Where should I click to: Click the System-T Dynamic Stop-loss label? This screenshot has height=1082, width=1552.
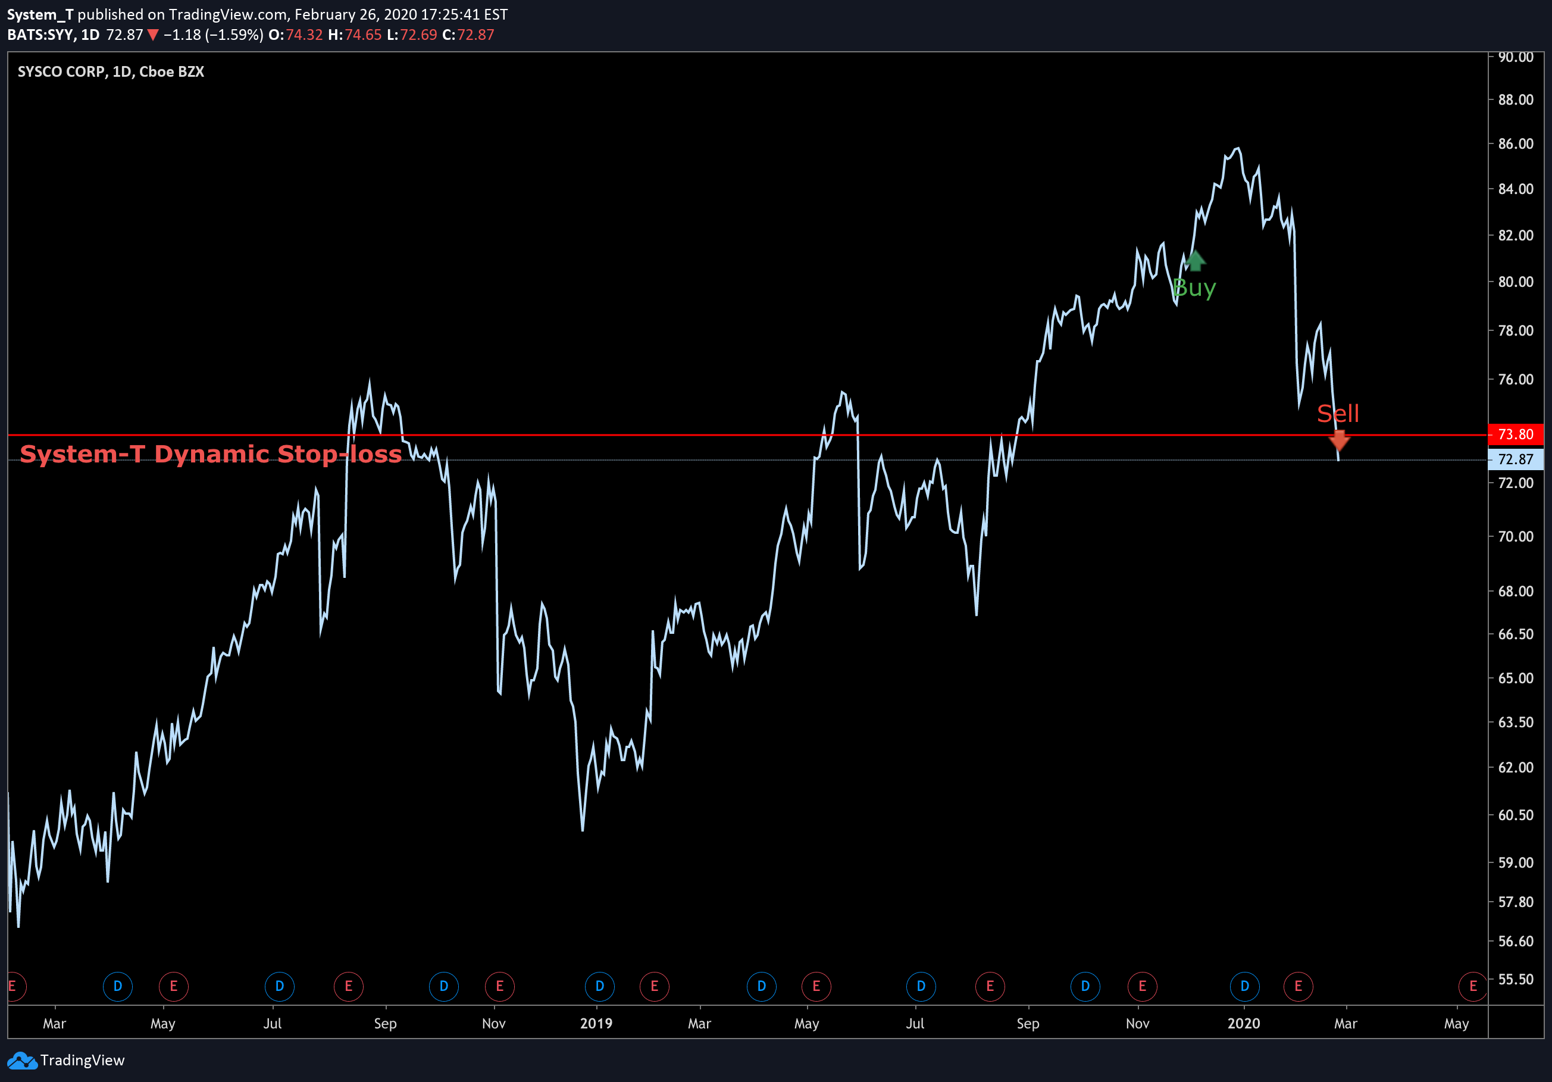pyautogui.click(x=211, y=454)
